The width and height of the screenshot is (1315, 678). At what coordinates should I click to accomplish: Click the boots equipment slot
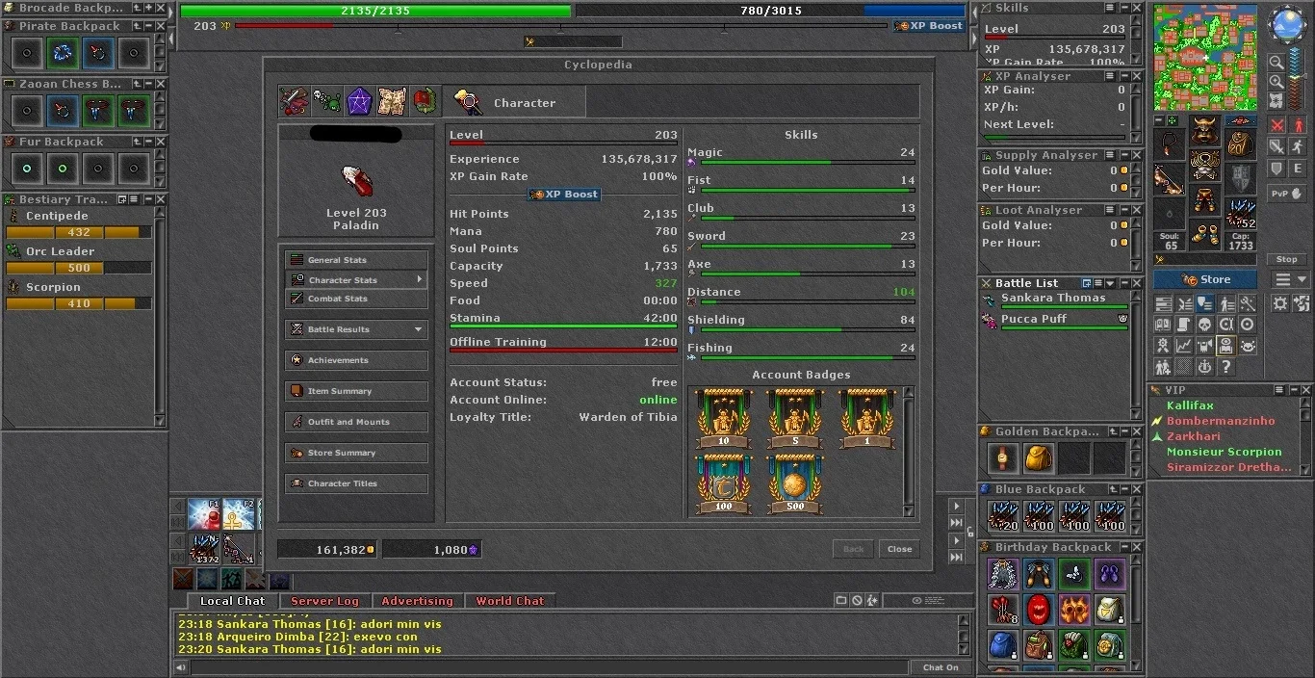tap(1204, 233)
